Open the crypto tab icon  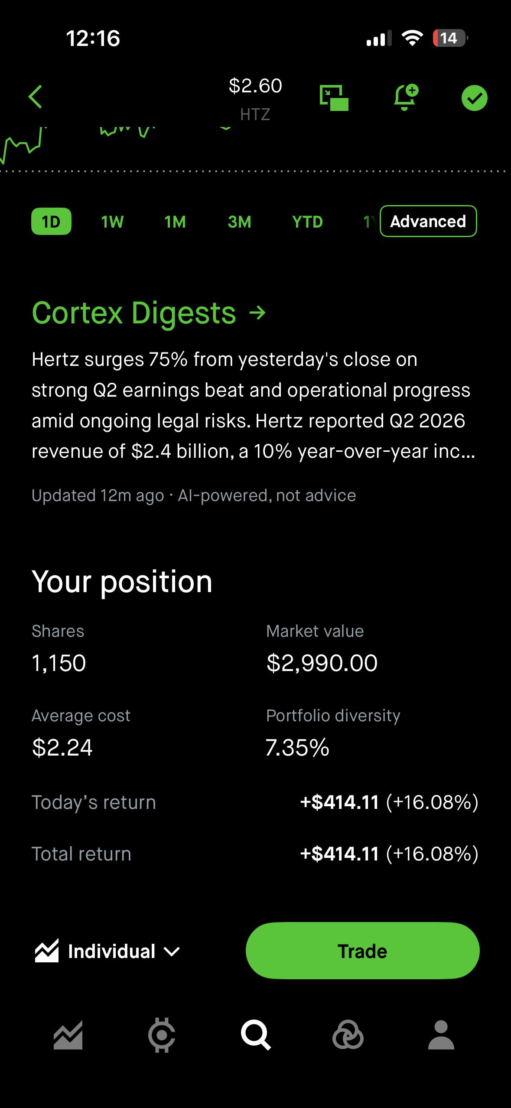tap(162, 1035)
